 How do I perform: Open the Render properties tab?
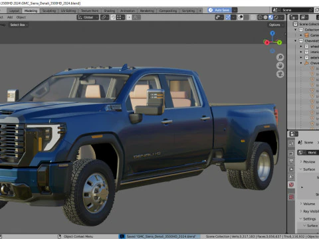291,153
